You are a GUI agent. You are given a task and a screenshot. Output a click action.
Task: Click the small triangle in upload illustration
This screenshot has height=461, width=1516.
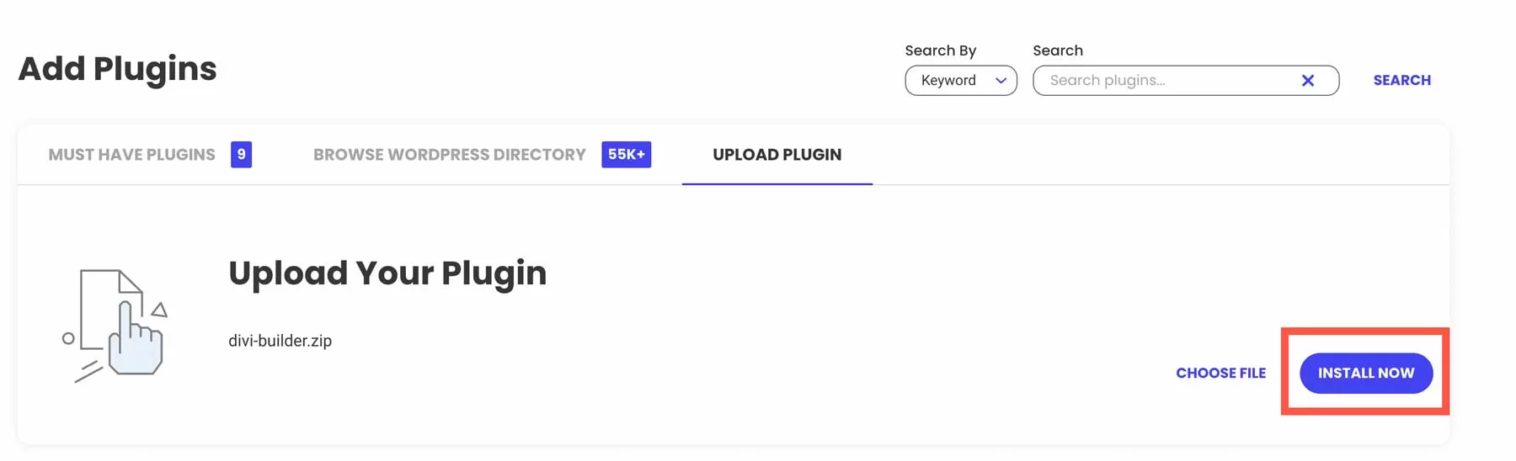159,310
